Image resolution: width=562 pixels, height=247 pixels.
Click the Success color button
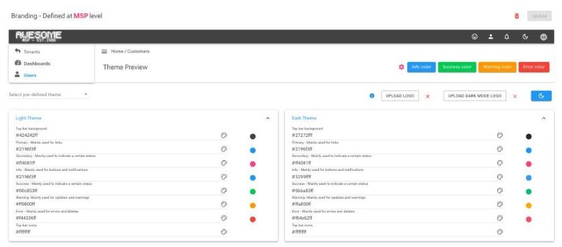point(457,67)
